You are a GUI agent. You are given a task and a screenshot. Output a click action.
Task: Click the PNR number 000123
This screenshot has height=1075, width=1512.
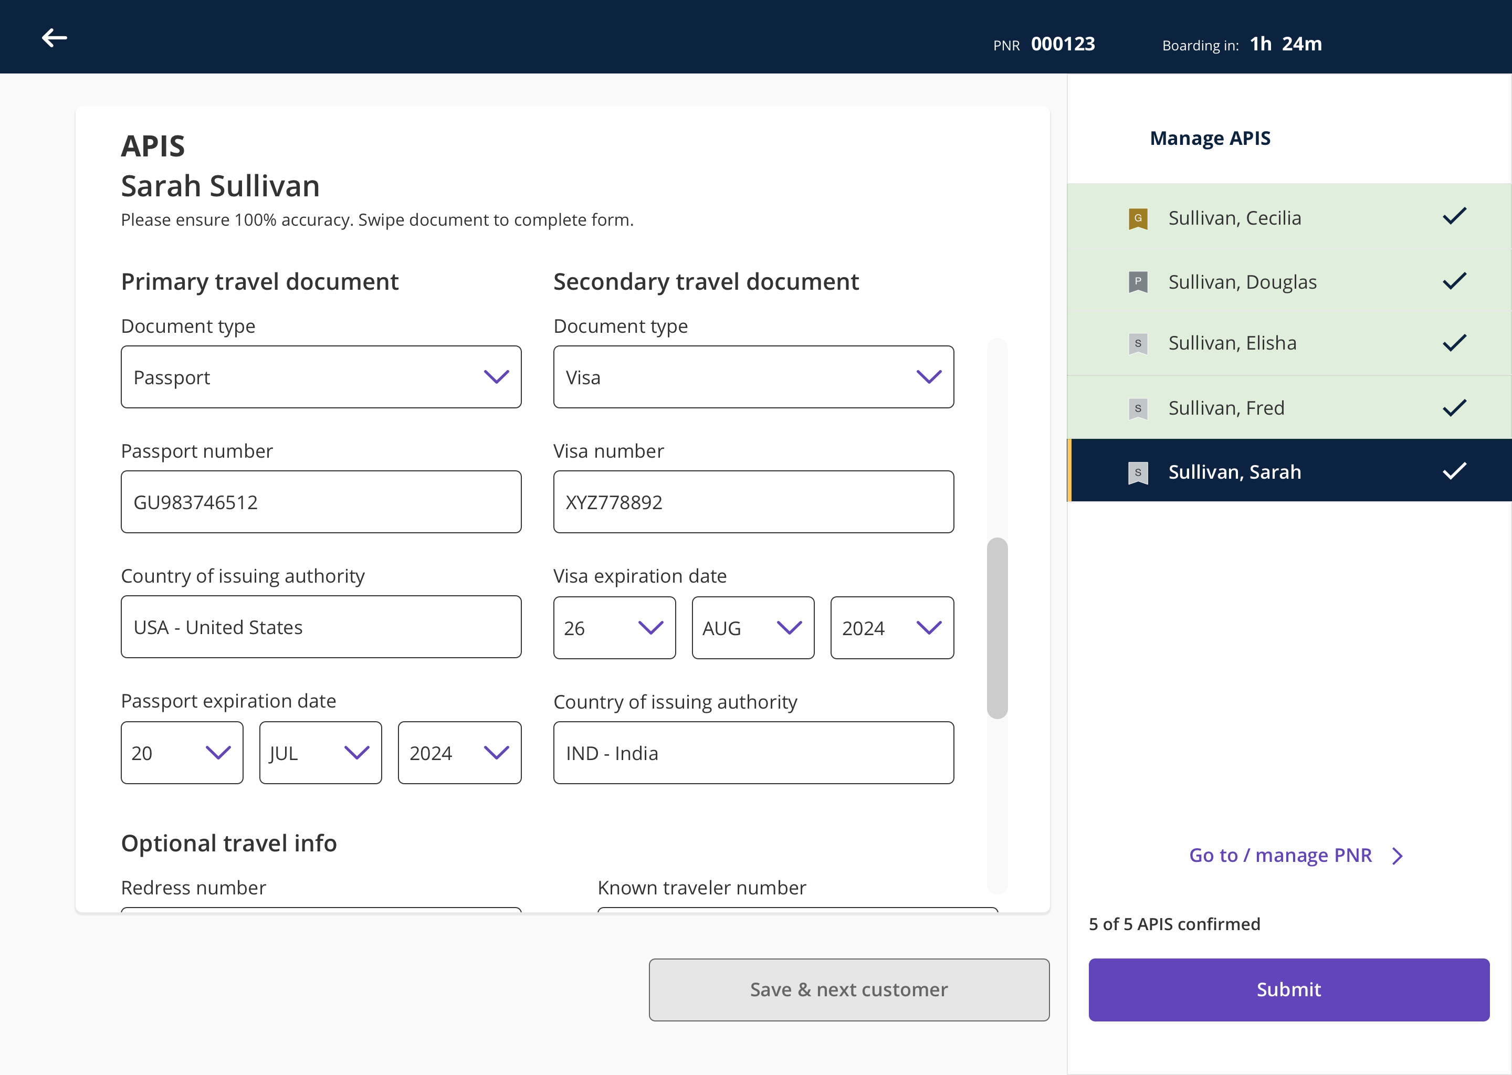1063,44
